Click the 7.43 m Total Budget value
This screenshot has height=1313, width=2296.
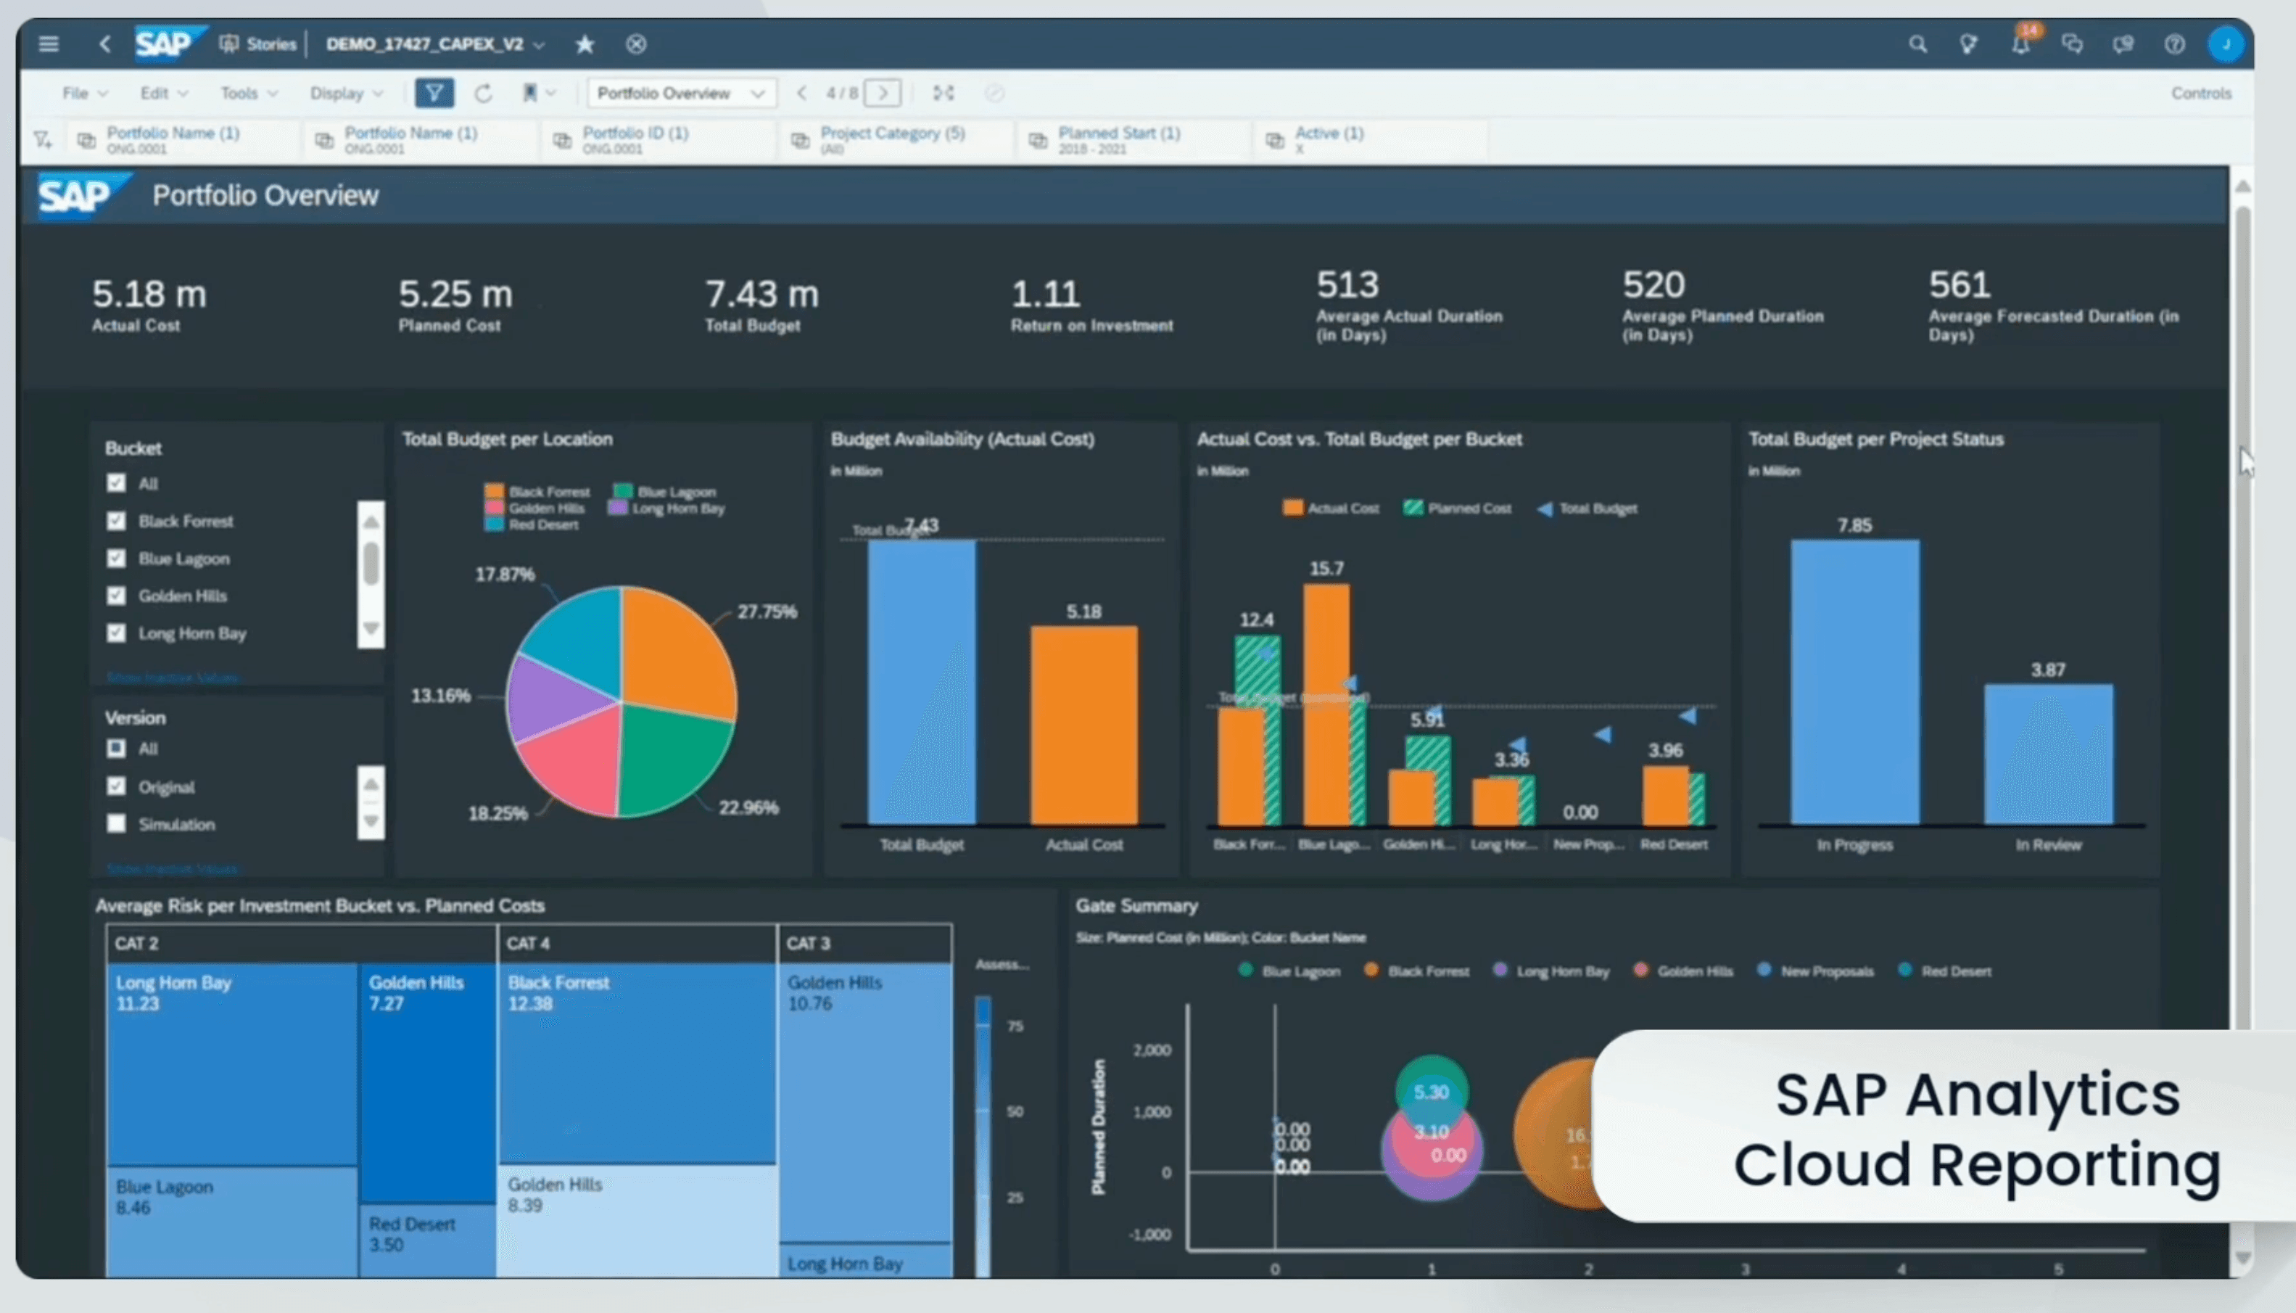(x=761, y=293)
